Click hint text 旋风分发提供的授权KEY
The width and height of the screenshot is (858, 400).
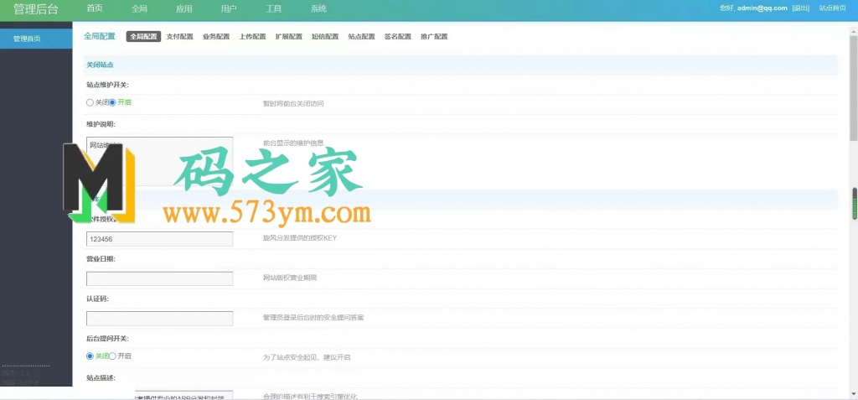pyautogui.click(x=300, y=238)
